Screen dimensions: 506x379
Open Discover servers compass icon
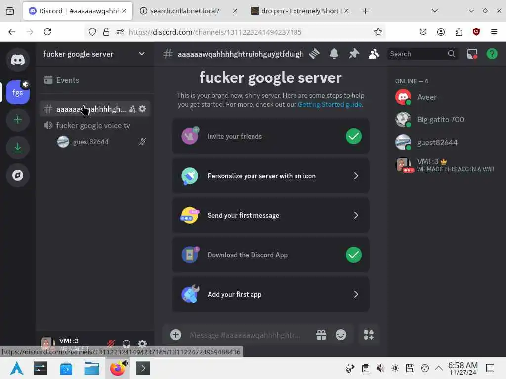coord(18,175)
